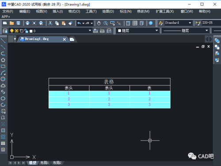The height and width of the screenshot is (166, 221).
Task: Click the Cut scissors icon
Action: pyautogui.click(x=50, y=23)
